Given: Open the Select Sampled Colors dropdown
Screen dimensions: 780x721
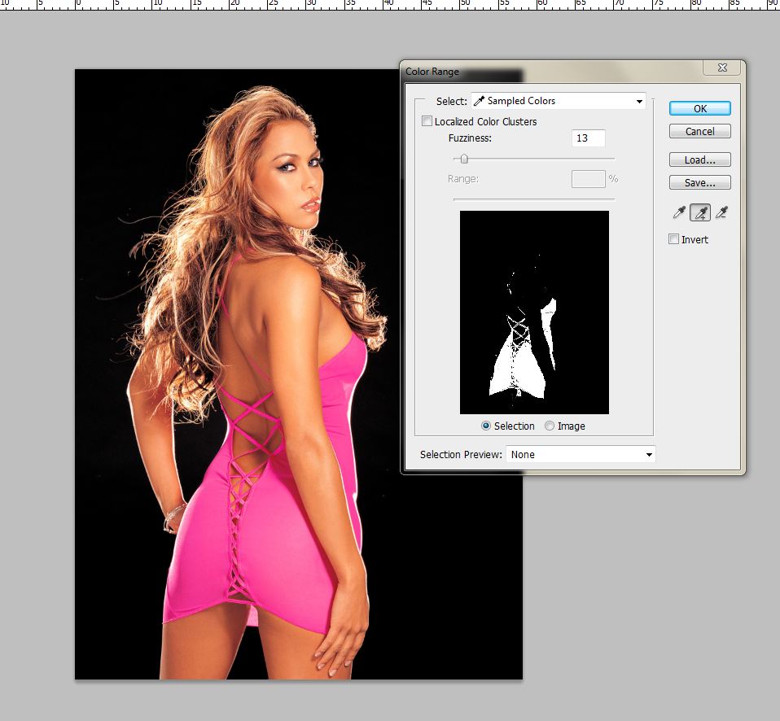Looking at the screenshot, I should pyautogui.click(x=559, y=101).
